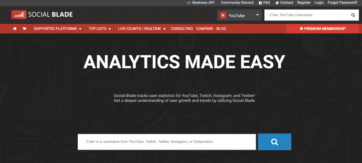Click the Forgot Password link

(343, 3)
